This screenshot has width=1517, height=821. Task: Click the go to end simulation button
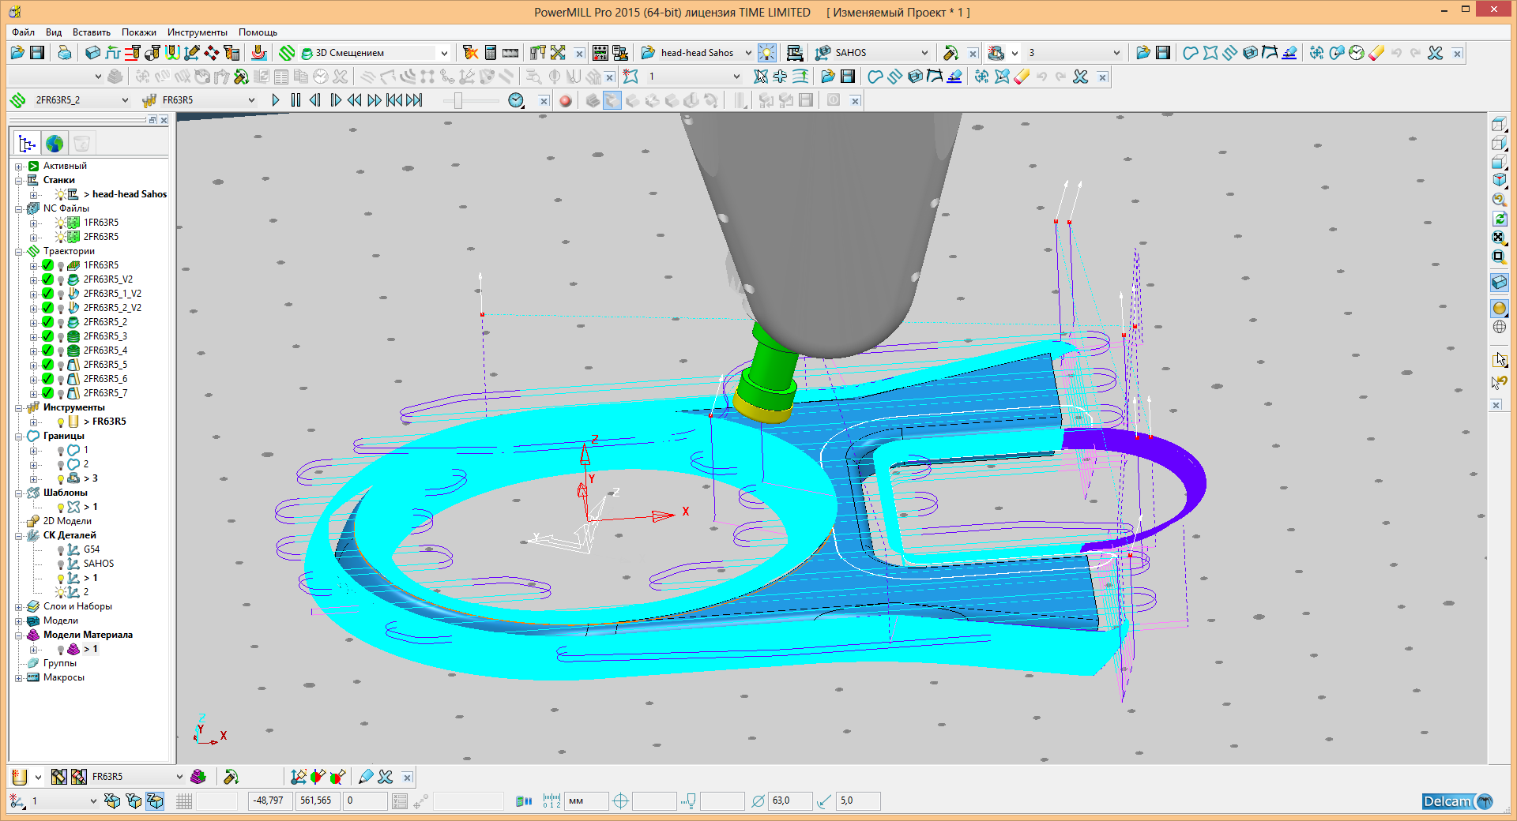click(x=414, y=100)
